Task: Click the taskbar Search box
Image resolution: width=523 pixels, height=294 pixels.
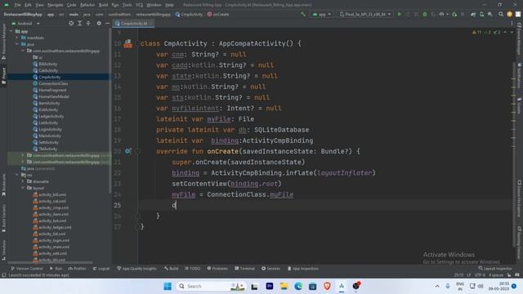Action: point(211,287)
